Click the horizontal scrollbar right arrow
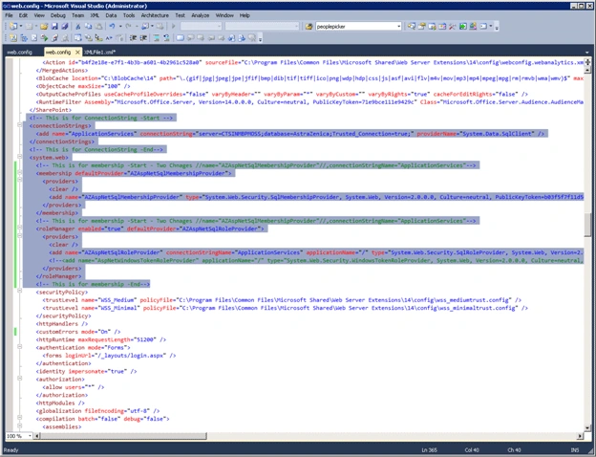 [580, 436]
